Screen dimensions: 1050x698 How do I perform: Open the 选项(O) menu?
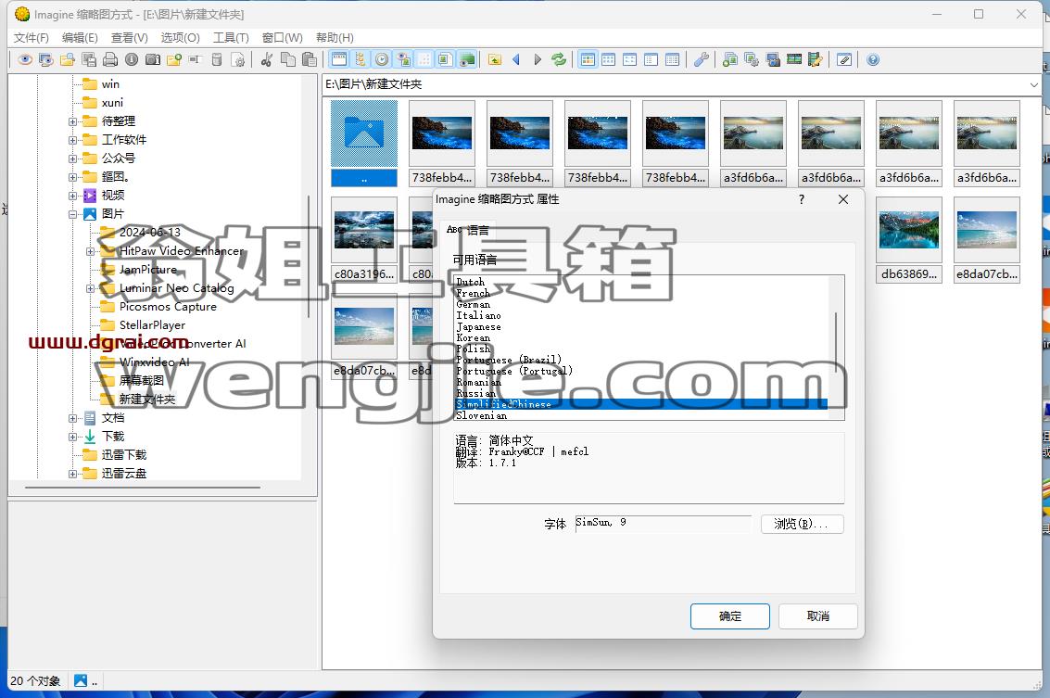click(x=180, y=37)
